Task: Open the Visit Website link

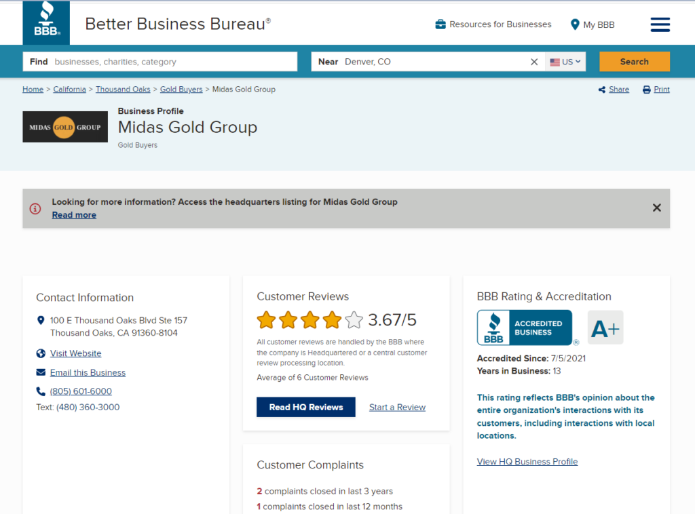Action: coord(75,353)
